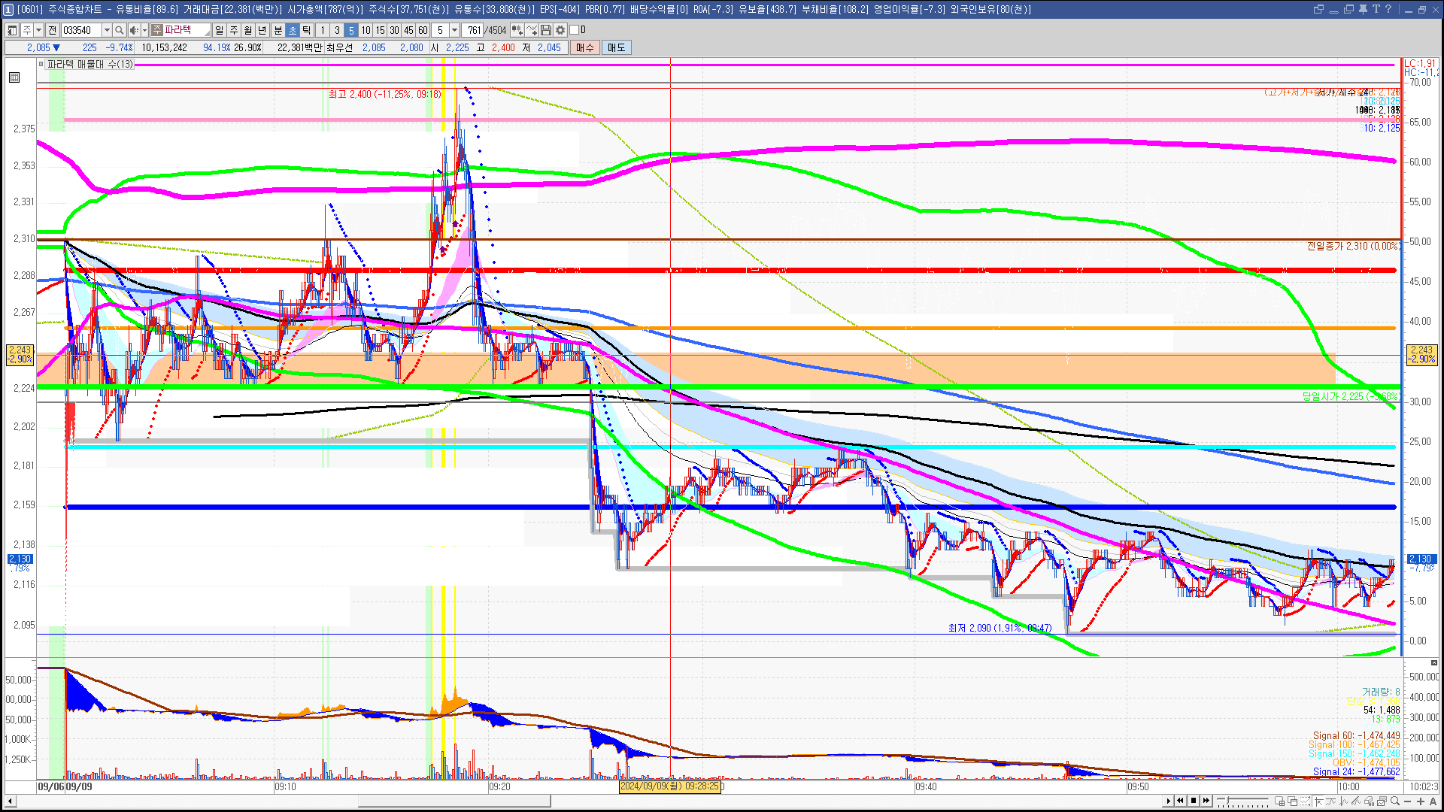Click the zoom magnifier icon at bottom right

(1395, 801)
